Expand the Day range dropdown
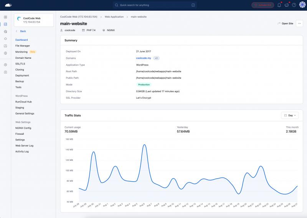 click(290, 115)
